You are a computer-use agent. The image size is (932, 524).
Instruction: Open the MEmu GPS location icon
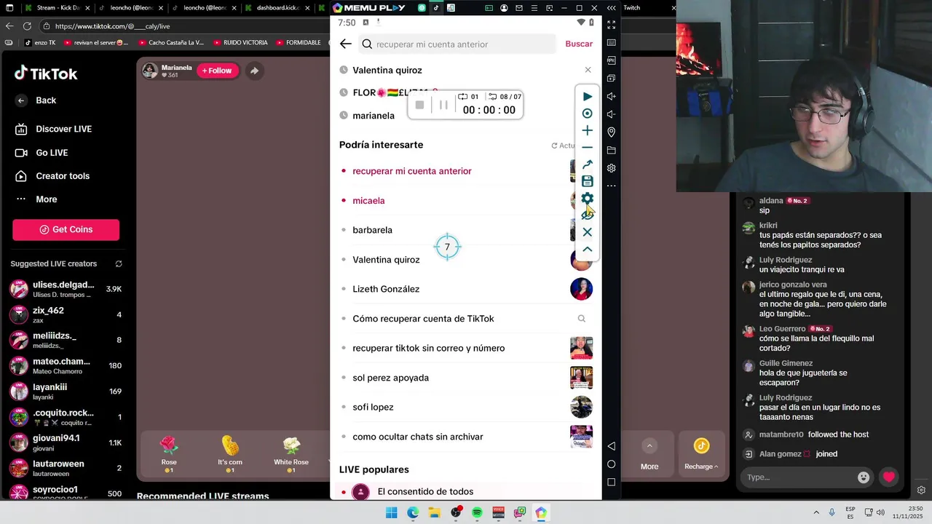(612, 132)
